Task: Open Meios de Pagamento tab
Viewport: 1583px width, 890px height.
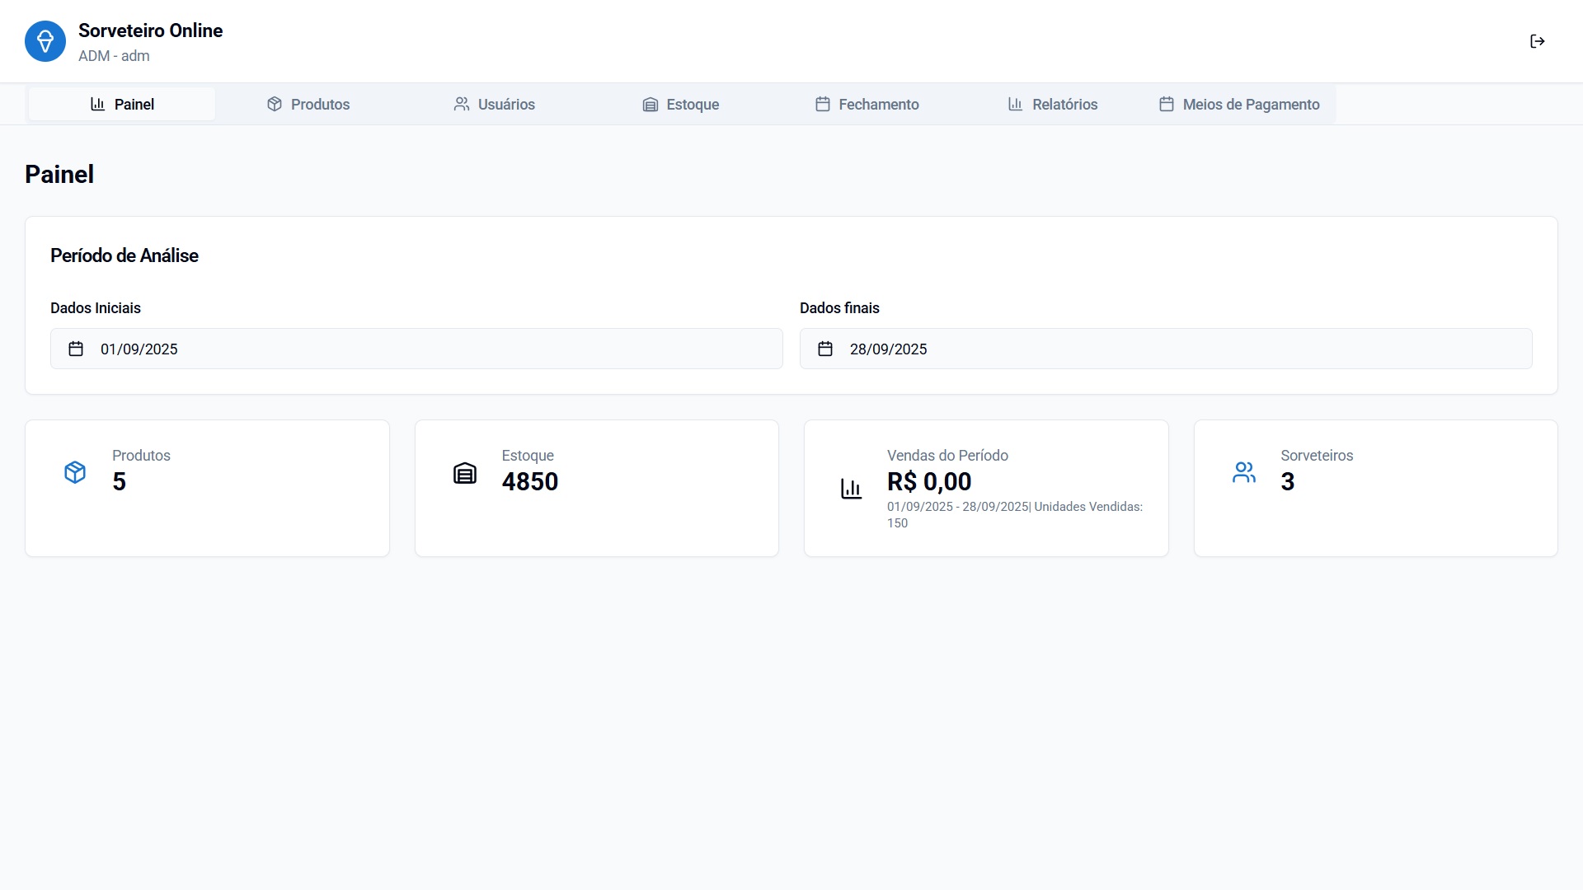Action: pos(1239,105)
